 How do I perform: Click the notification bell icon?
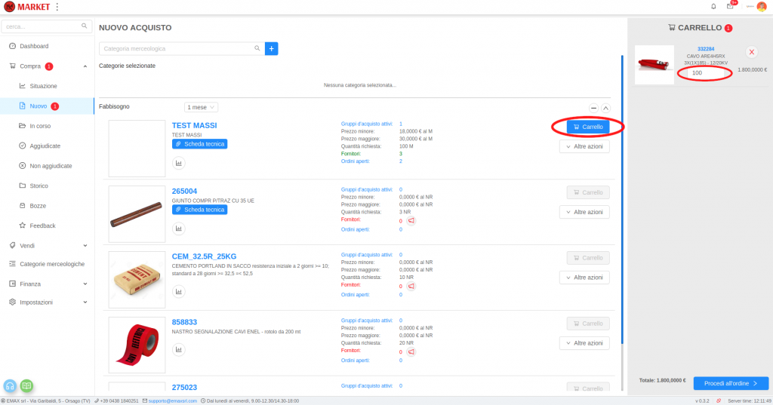pos(713,7)
